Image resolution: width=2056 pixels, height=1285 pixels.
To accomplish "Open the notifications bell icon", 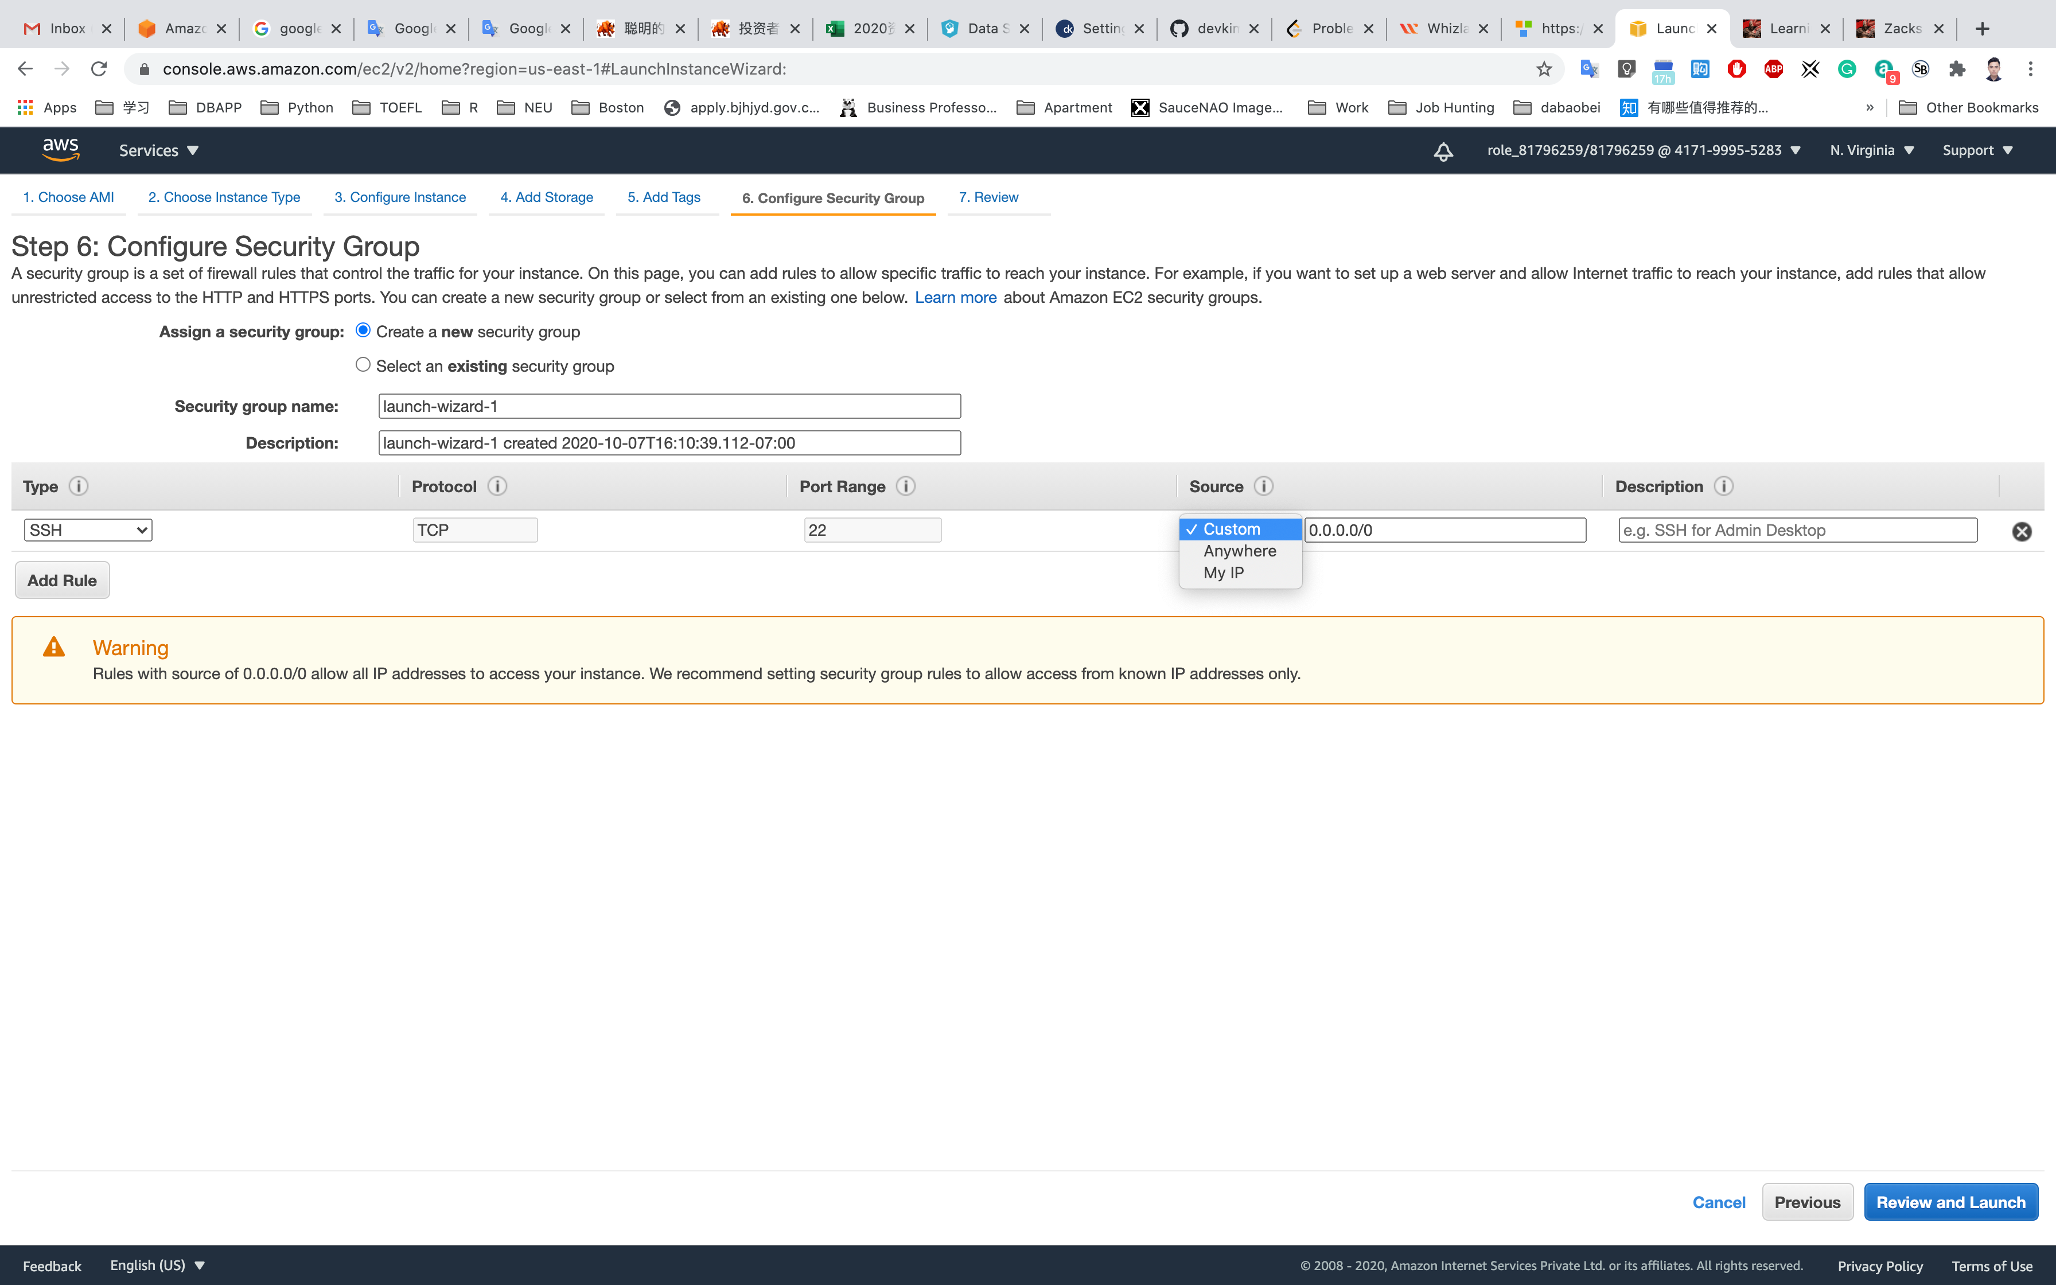I will (1443, 151).
